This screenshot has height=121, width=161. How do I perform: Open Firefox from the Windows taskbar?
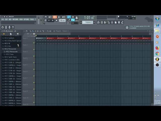pyautogui.click(x=157, y=48)
